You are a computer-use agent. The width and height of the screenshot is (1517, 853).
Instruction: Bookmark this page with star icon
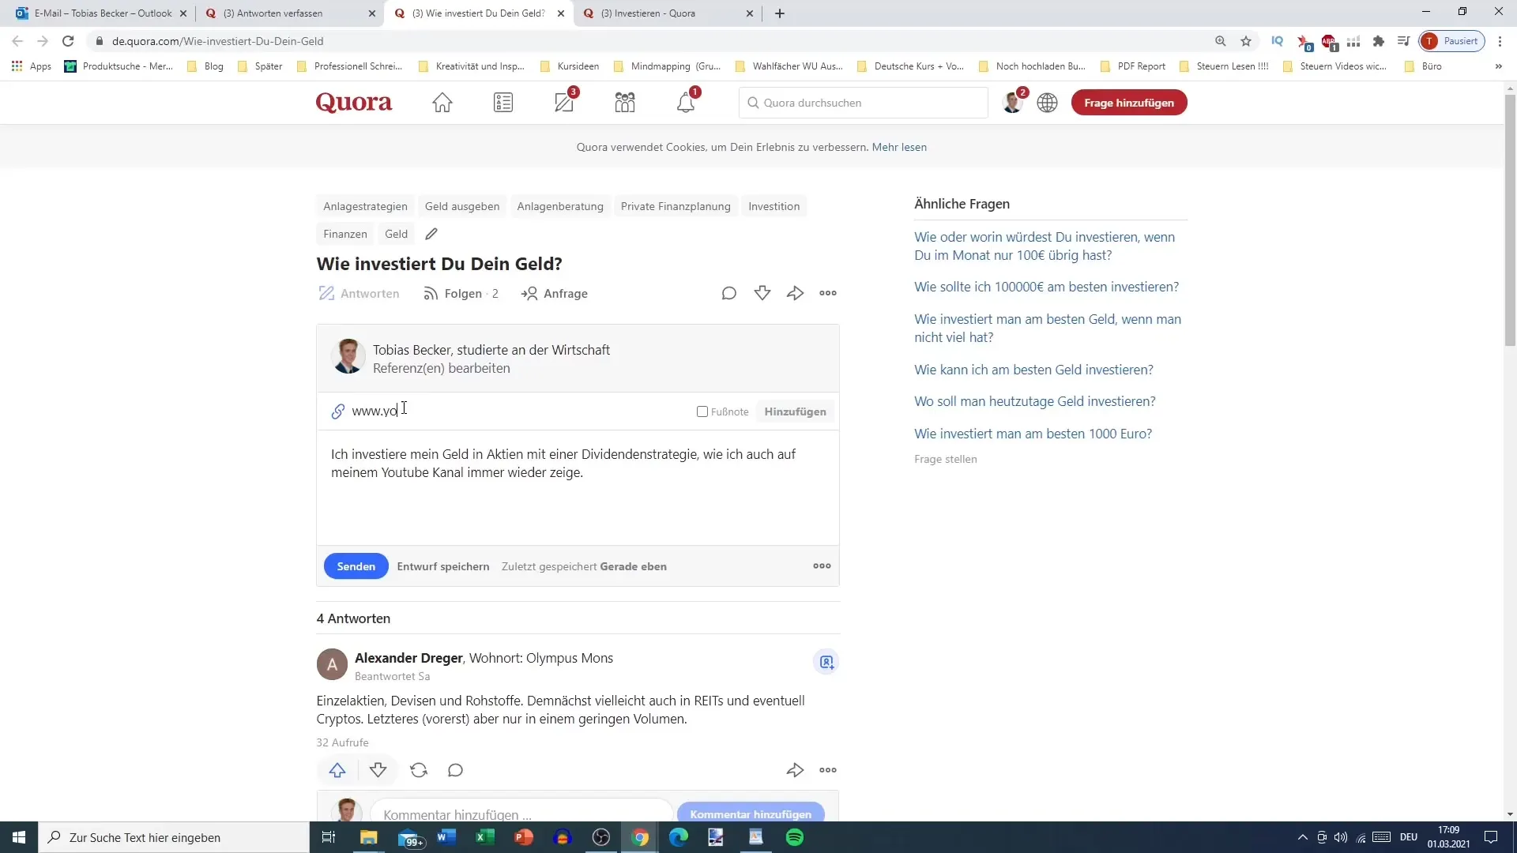click(x=1246, y=41)
